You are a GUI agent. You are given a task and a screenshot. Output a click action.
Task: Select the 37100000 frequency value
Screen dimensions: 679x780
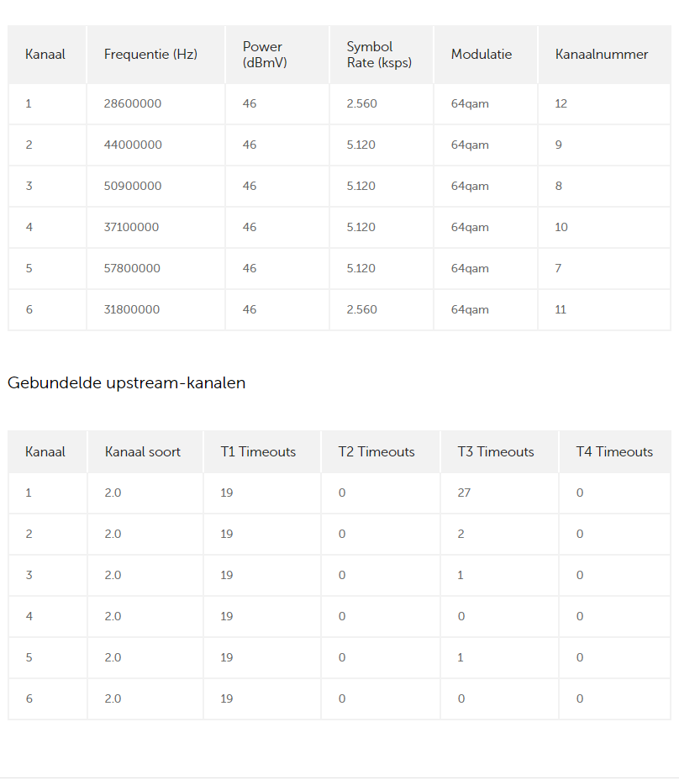click(x=131, y=227)
